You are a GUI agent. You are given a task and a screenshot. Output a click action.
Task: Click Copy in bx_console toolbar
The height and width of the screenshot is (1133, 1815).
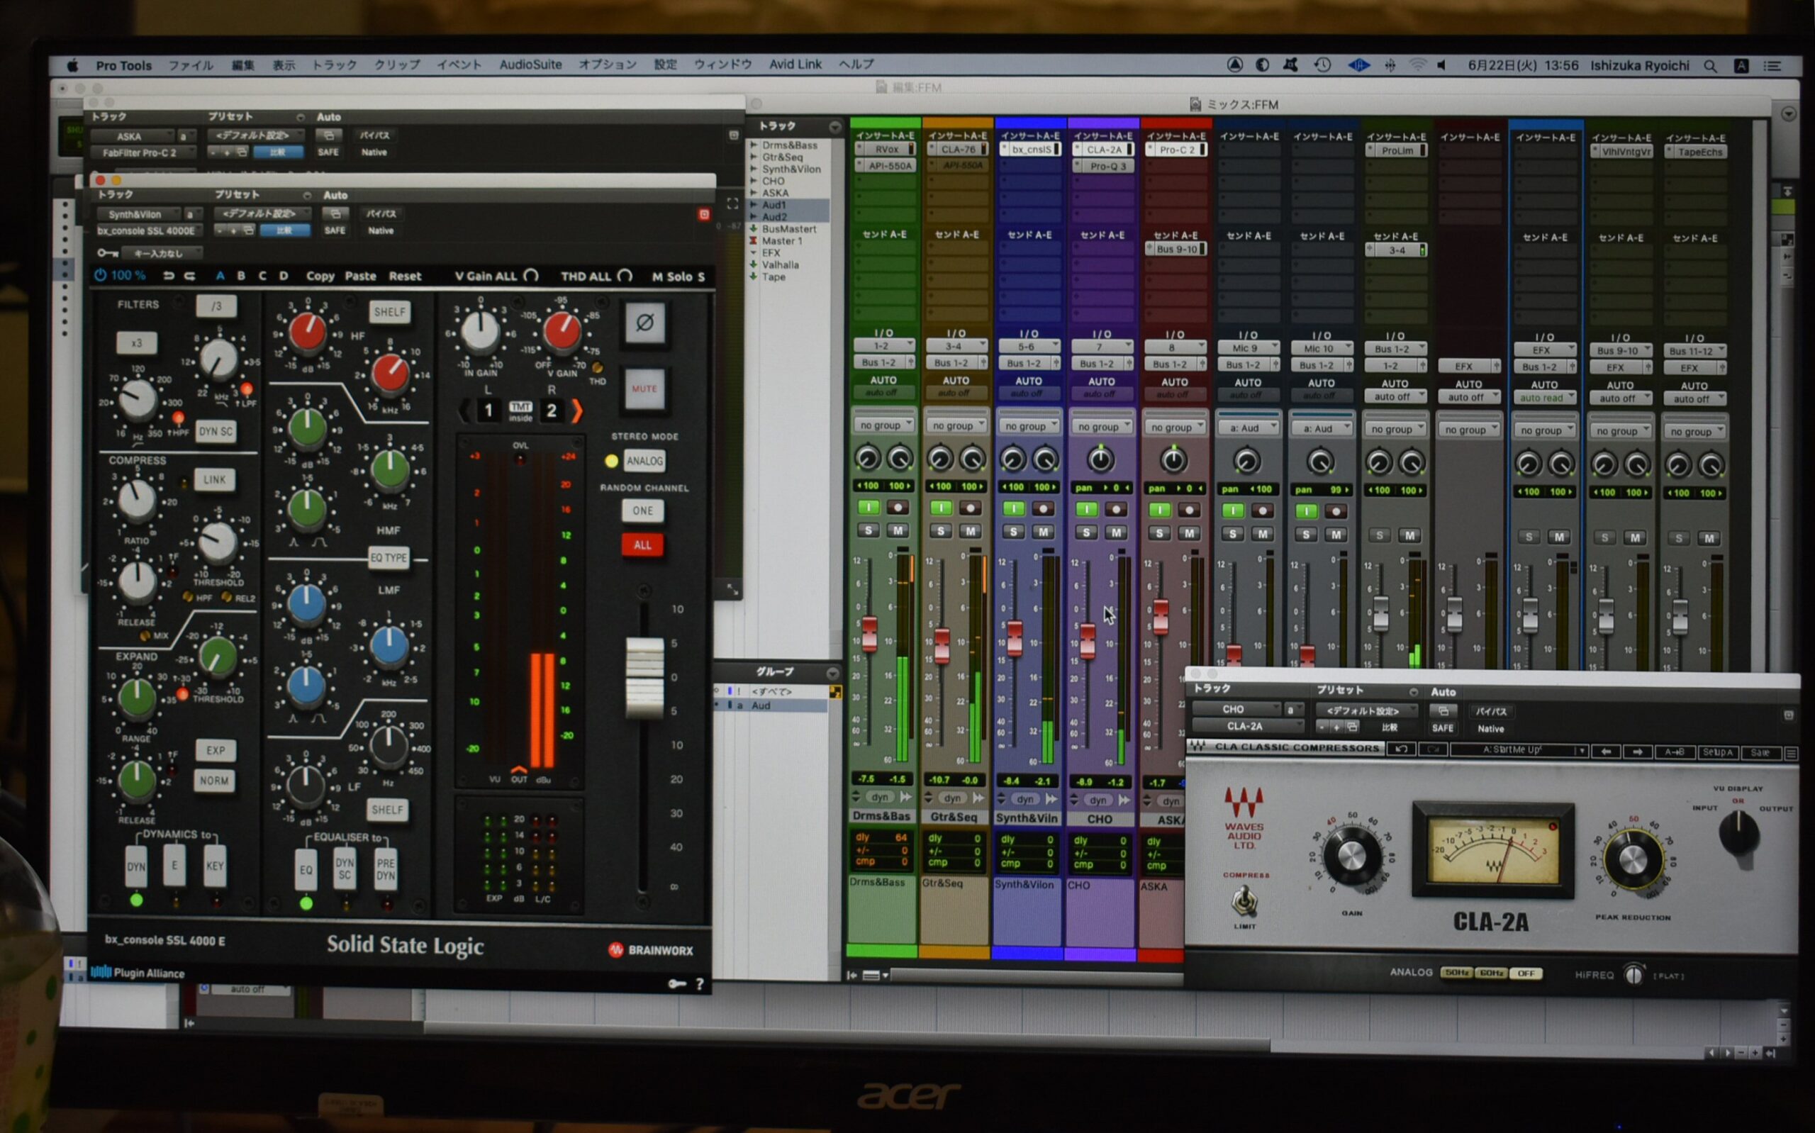pyautogui.click(x=320, y=276)
